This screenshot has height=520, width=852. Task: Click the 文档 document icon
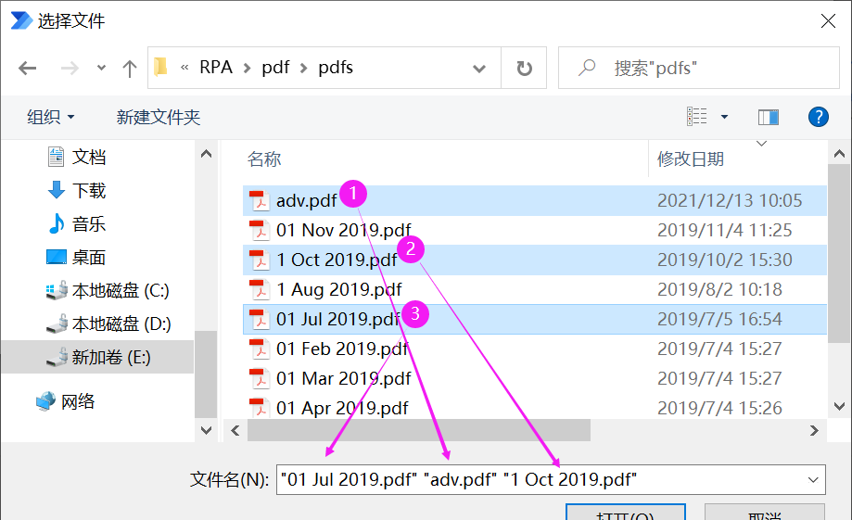(56, 157)
